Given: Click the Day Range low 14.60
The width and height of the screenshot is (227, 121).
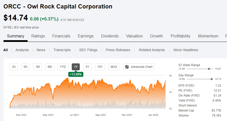Looking at the screenshot, I should tap(182, 79).
